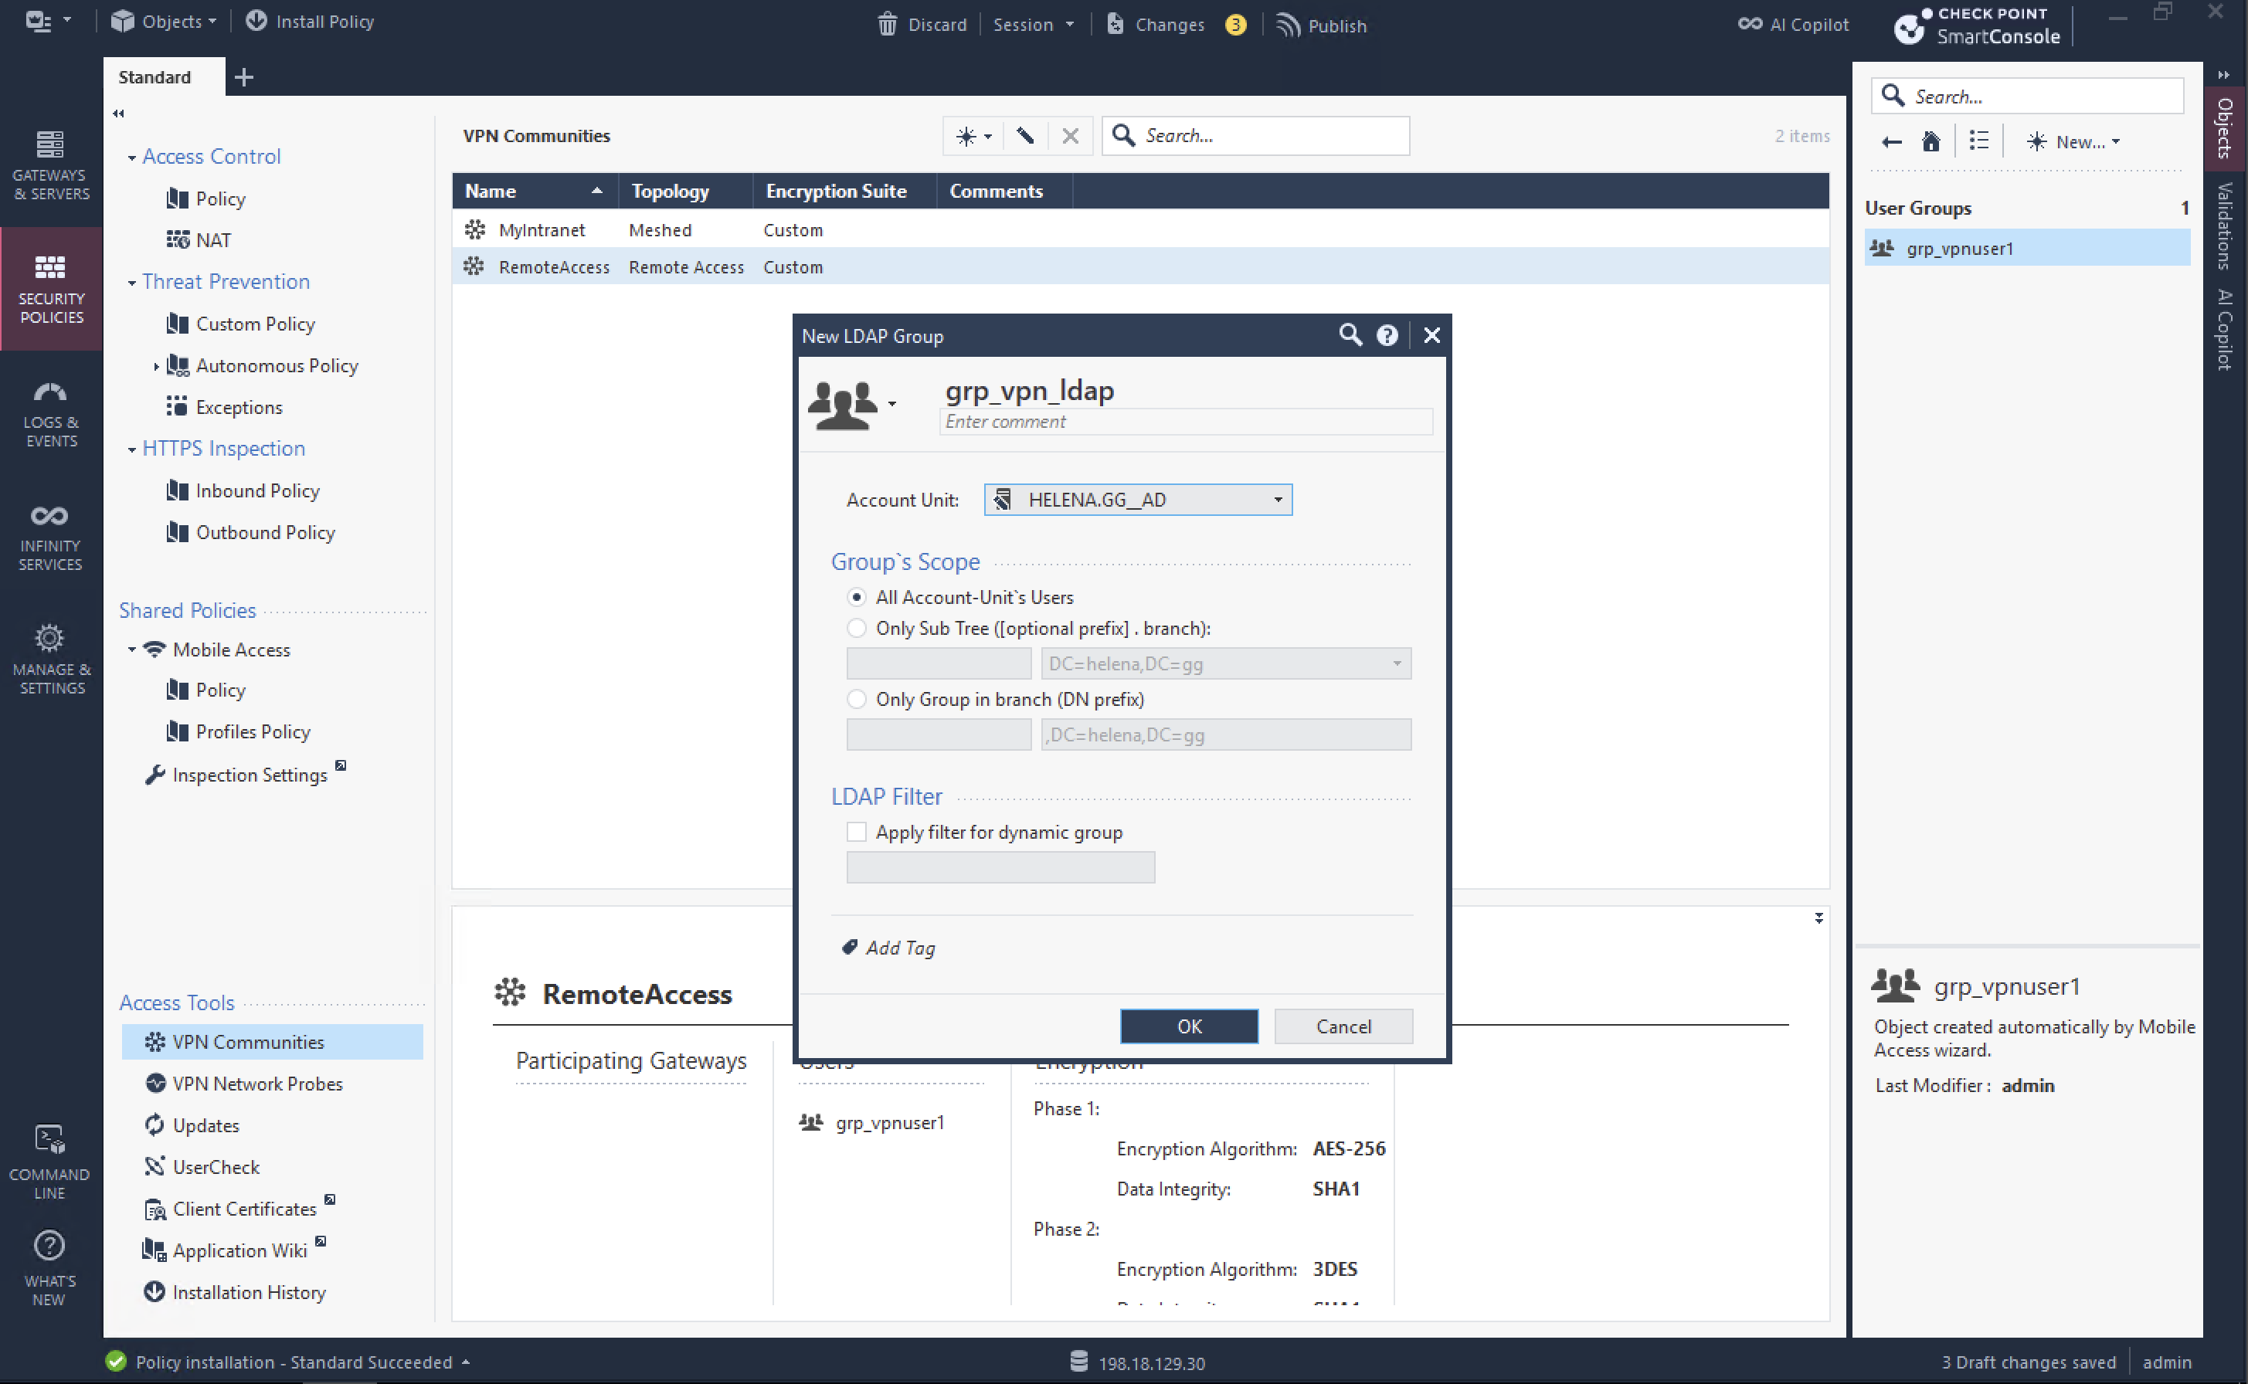Click the edit pencil icon for VPN Communities
Image resolution: width=2248 pixels, height=1384 pixels.
click(1025, 137)
